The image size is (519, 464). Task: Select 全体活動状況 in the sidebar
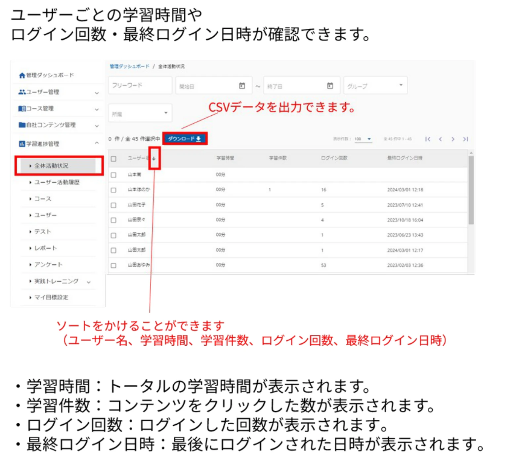(x=58, y=166)
